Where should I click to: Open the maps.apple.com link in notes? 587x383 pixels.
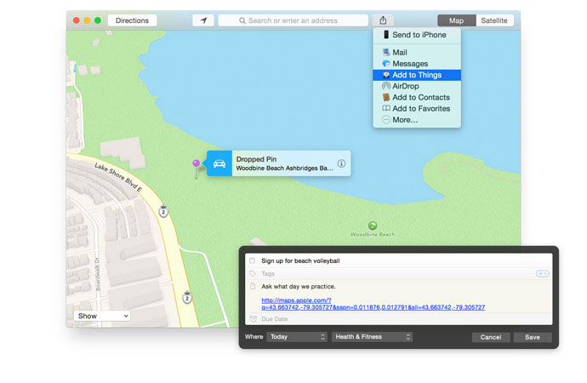coord(373,304)
